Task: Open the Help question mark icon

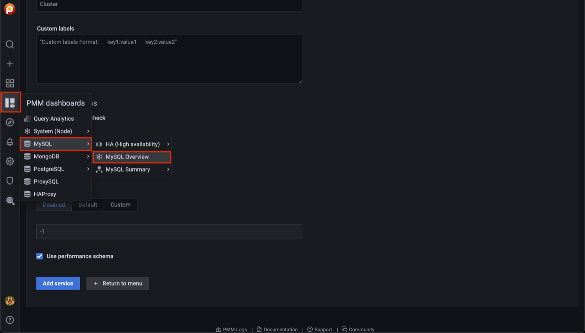Action: (x=10, y=320)
